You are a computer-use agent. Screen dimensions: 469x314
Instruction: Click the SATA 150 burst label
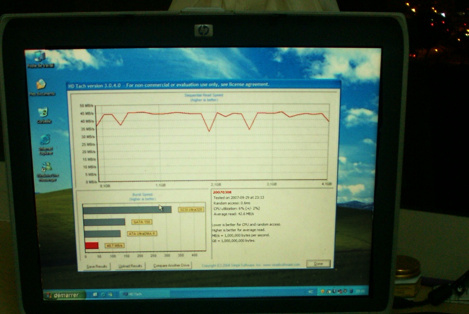[x=142, y=222]
